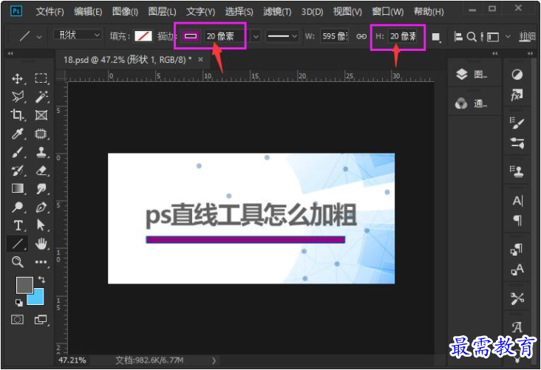Viewport: 541px width, 370px height.
Task: Open the stroke width dropdown arrow
Action: point(256,36)
